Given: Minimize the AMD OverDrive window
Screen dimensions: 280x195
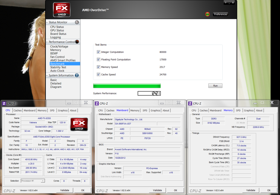Looking at the screenshot, I should tap(229, 3).
